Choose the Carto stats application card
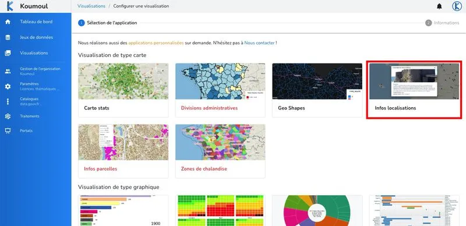This screenshot has width=466, height=226. (x=123, y=90)
